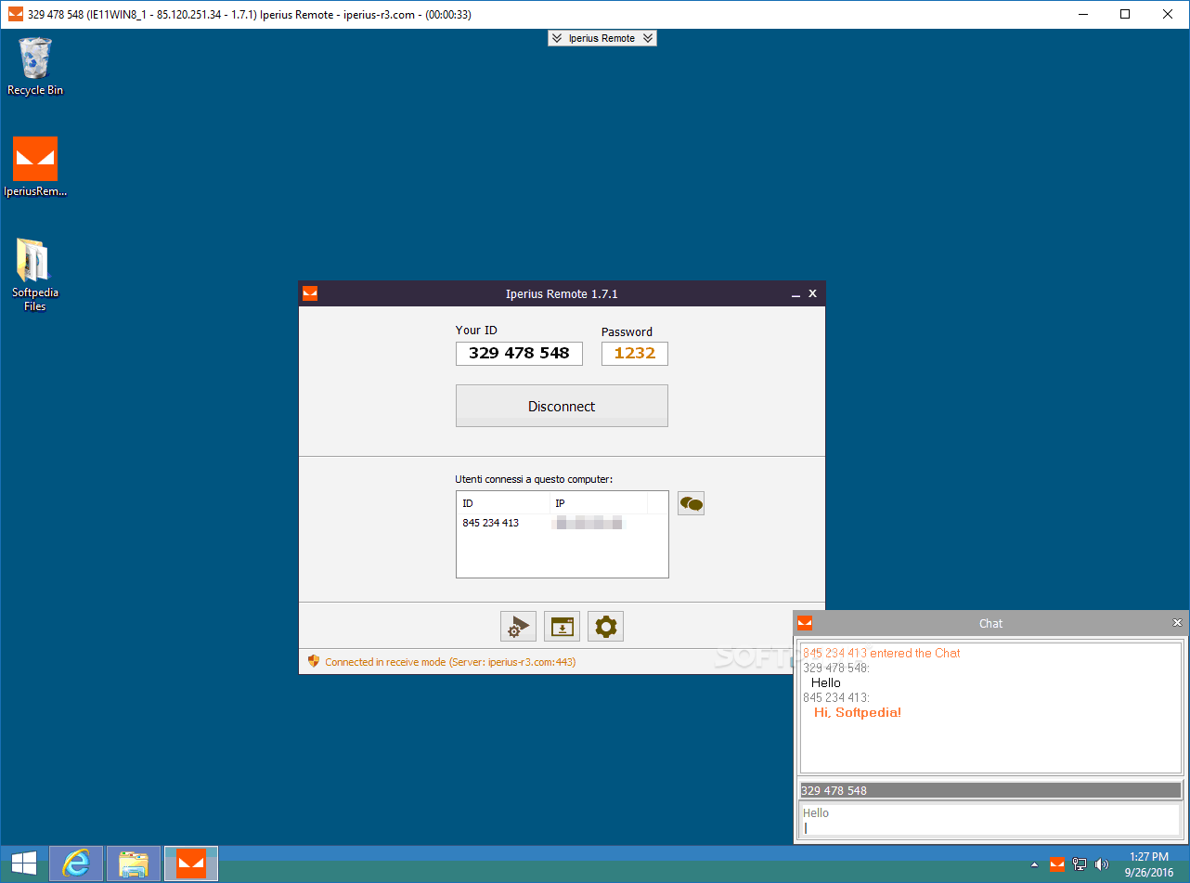Open the network icon in the system tray

[x=1080, y=864]
